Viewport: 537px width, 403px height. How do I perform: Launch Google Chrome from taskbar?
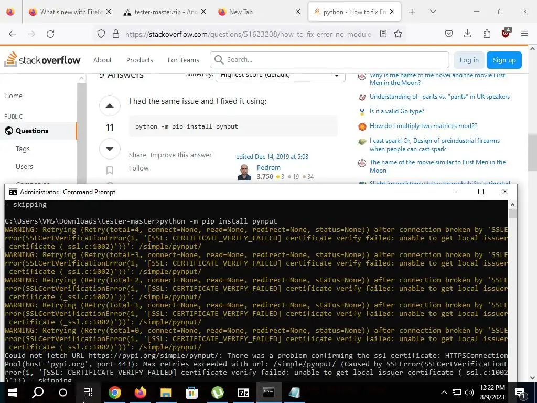coord(115,393)
